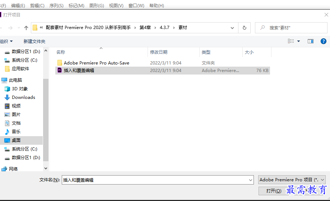Screen dimensions: 330x201
Task: Select the 插入和覆盖编辑 project file
Action: click(162, 70)
